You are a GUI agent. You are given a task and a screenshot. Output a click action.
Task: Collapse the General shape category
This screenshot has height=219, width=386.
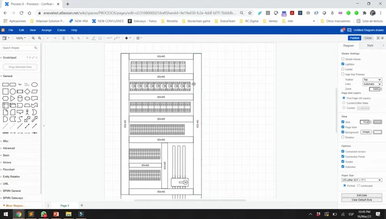click(8, 76)
